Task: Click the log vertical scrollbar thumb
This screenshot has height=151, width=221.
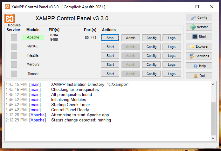Action: [213, 119]
